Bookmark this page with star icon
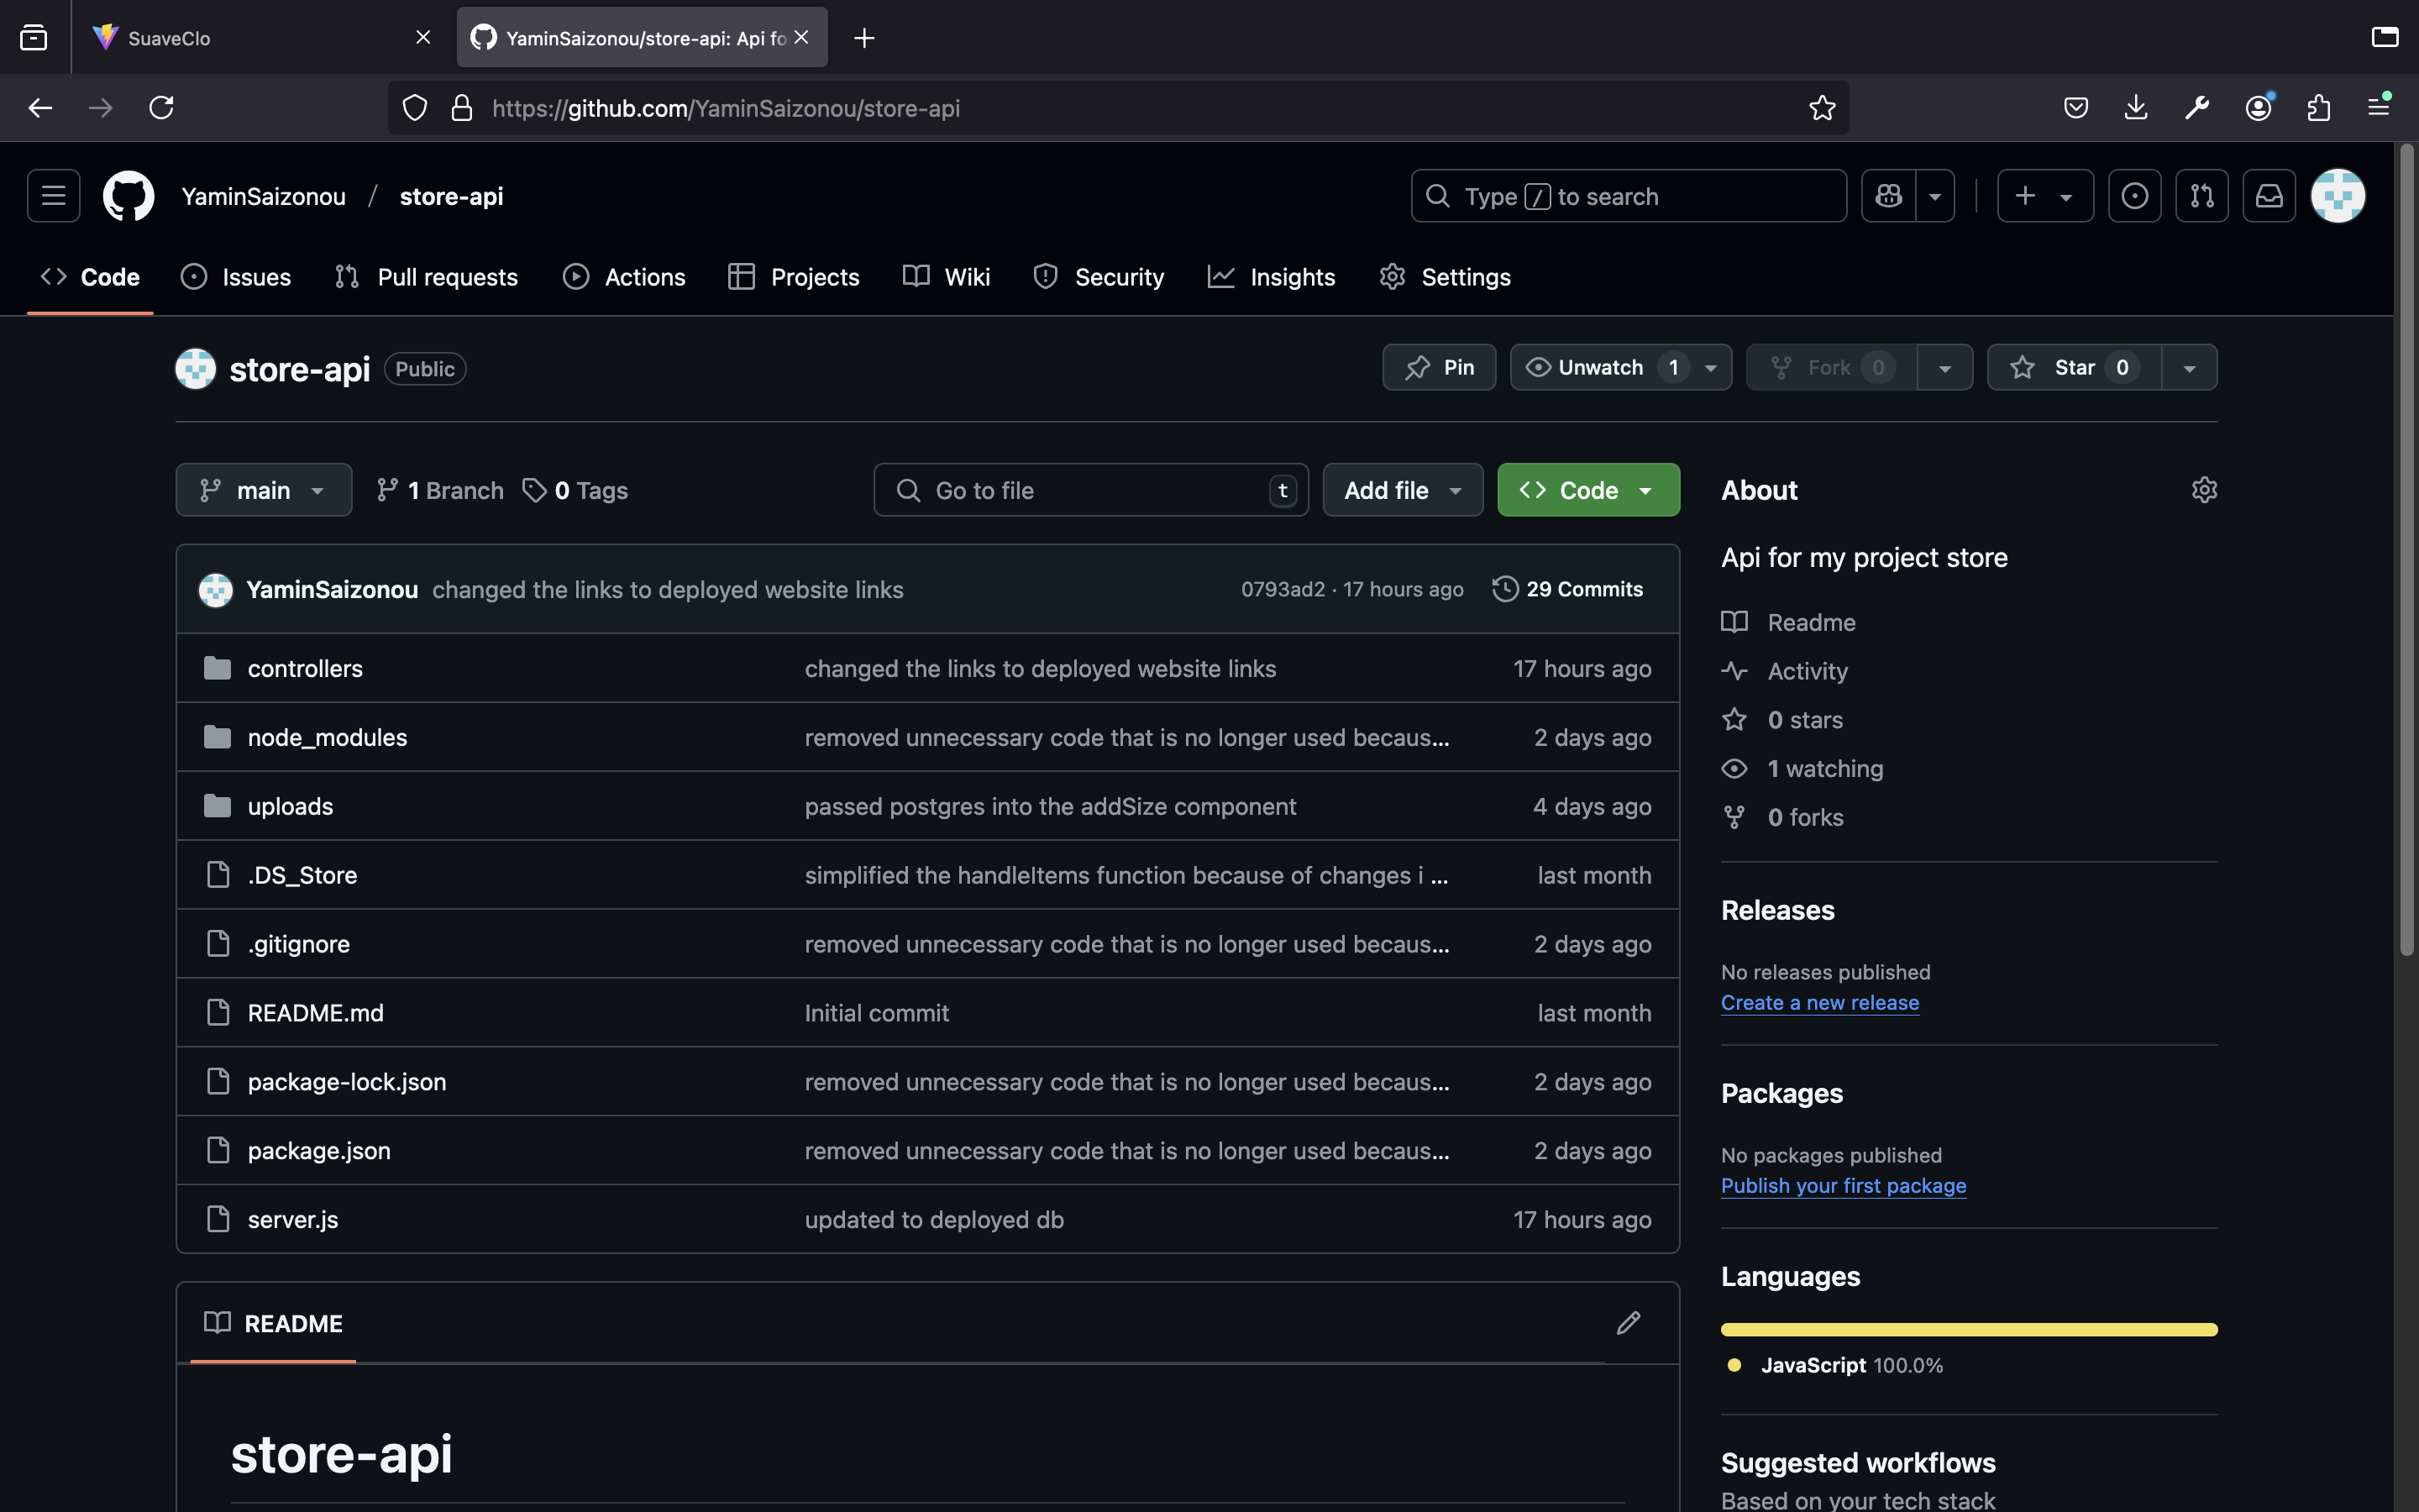 click(x=1821, y=108)
